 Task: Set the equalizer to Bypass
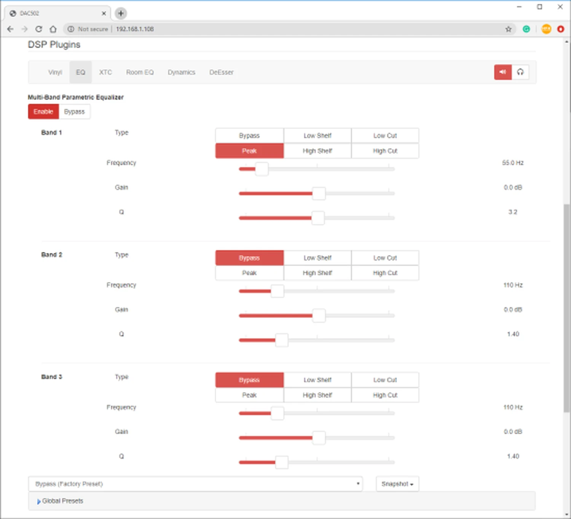tap(74, 111)
